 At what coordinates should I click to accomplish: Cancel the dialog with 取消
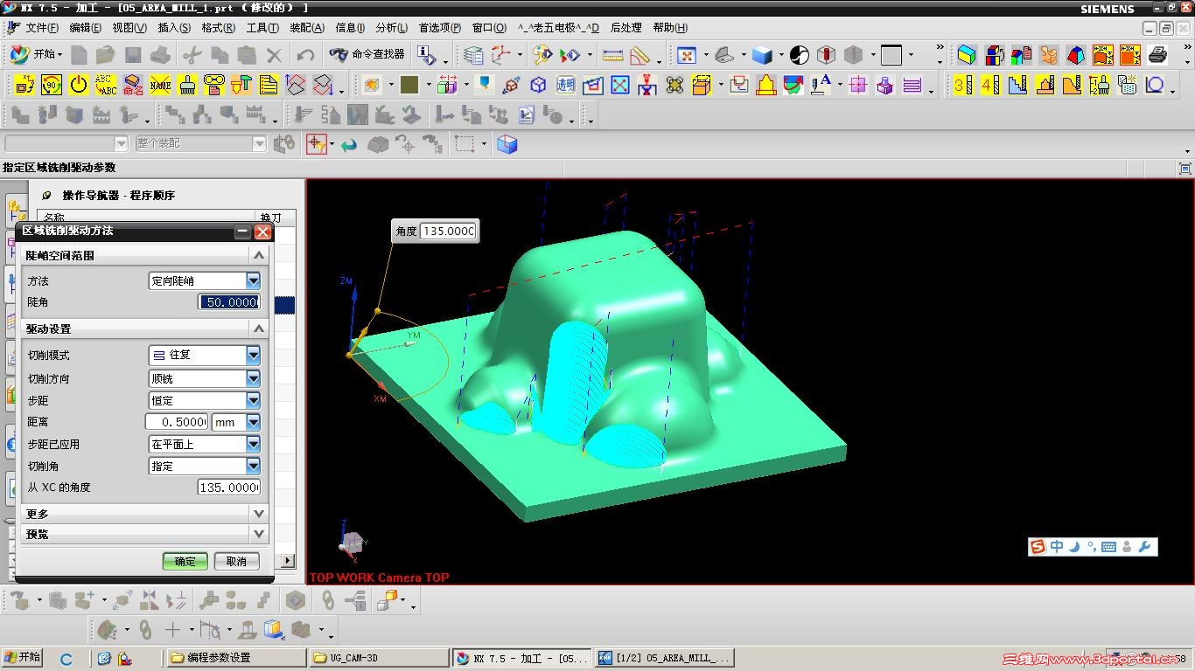pos(236,561)
